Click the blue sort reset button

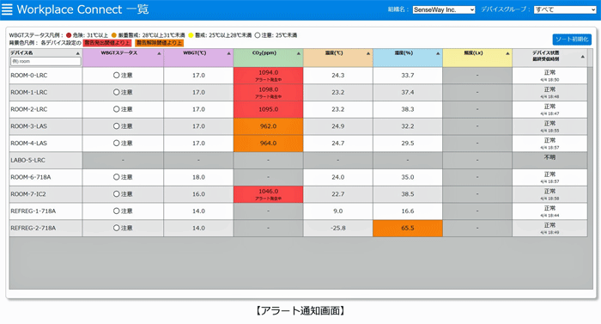tap(572, 40)
